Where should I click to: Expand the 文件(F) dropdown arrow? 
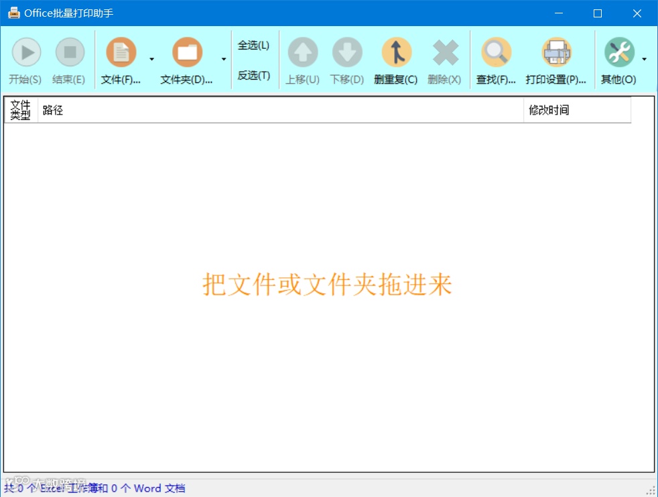coord(151,59)
